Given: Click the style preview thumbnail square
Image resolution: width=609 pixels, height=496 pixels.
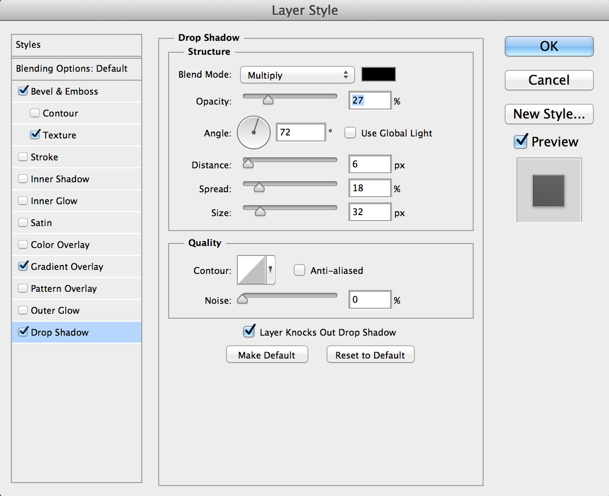Looking at the screenshot, I should 549,190.
